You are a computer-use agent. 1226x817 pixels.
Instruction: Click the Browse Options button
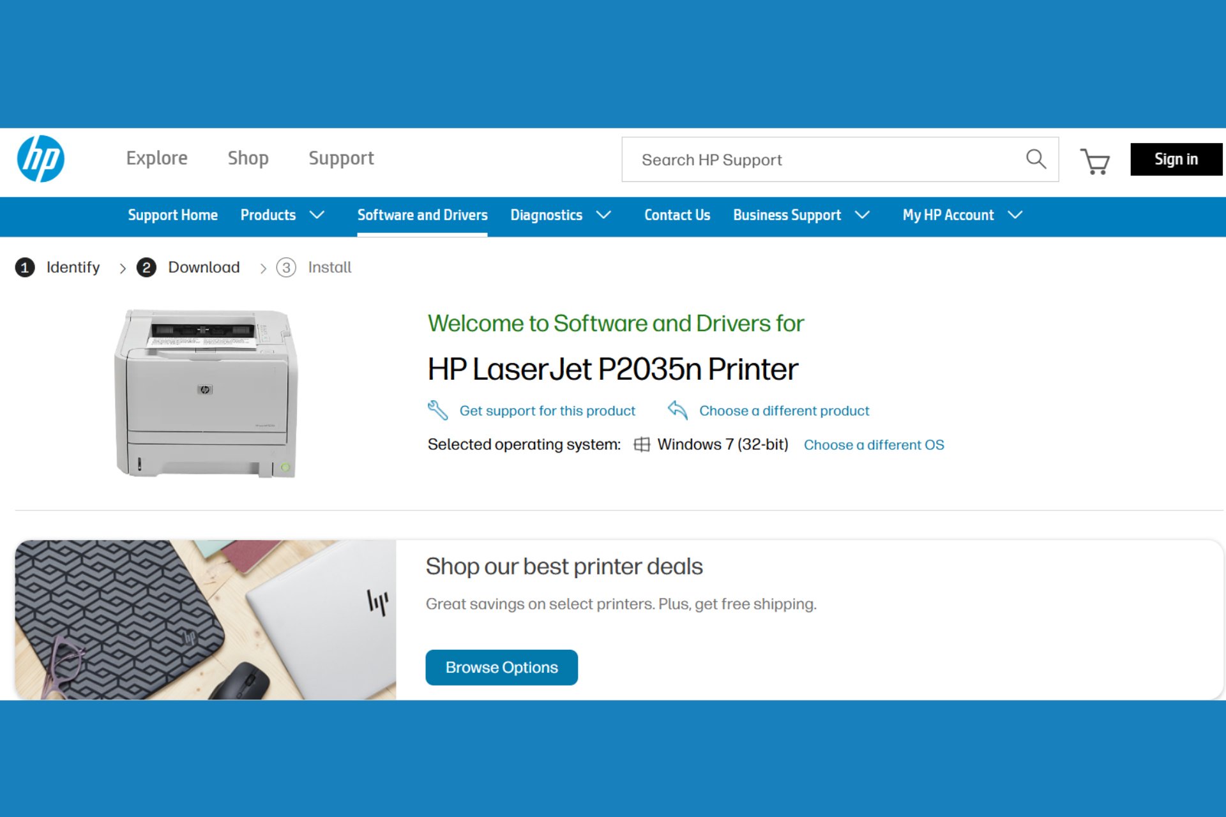click(x=501, y=667)
